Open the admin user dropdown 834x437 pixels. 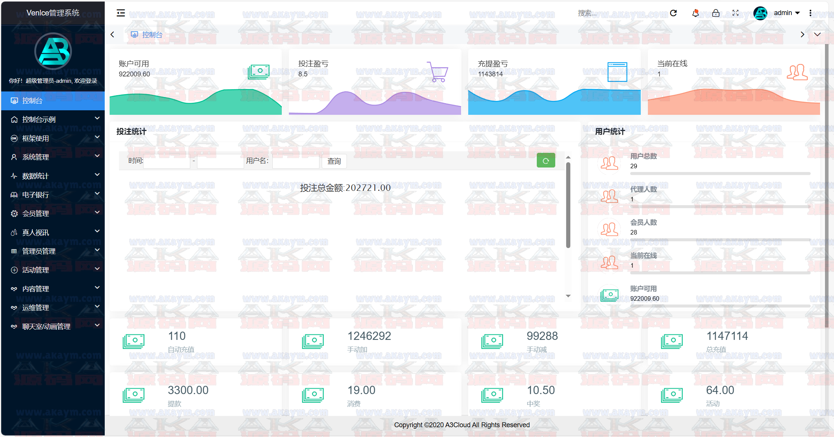(785, 13)
